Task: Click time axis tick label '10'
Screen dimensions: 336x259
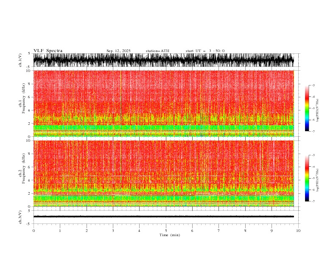Action: (x=298, y=231)
